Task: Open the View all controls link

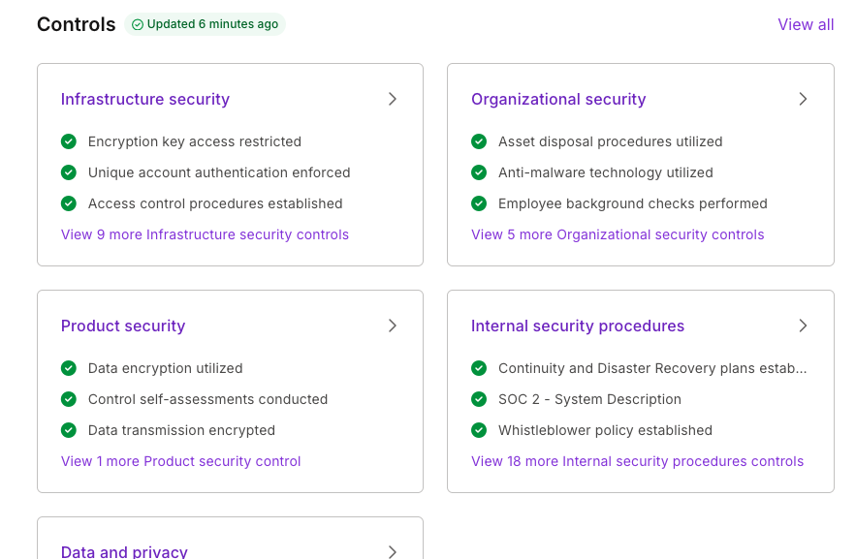Action: click(806, 24)
